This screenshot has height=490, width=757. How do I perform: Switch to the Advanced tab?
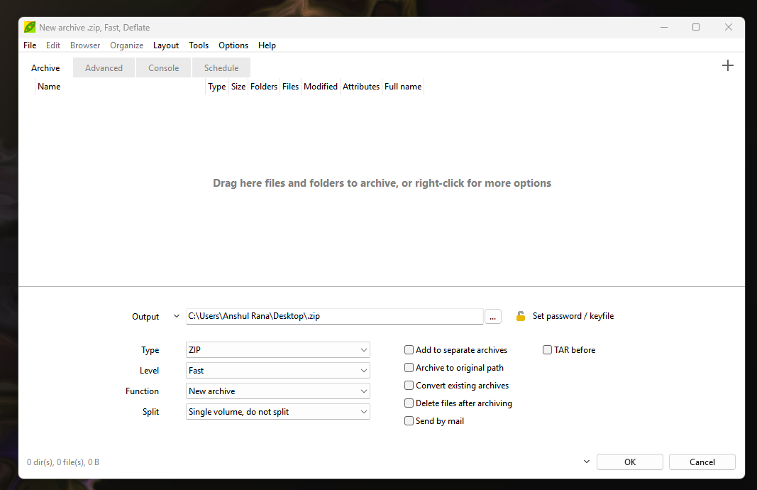point(104,67)
